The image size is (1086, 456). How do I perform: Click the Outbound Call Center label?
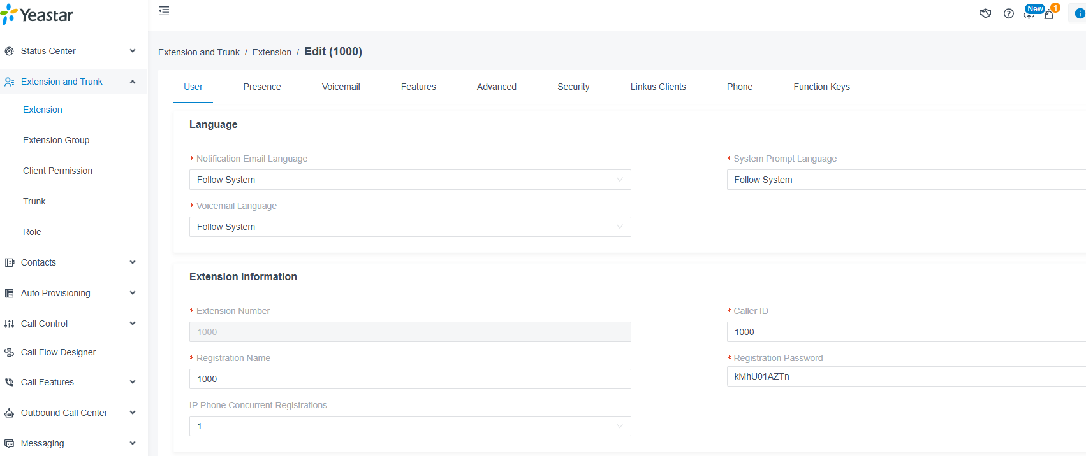pos(64,413)
